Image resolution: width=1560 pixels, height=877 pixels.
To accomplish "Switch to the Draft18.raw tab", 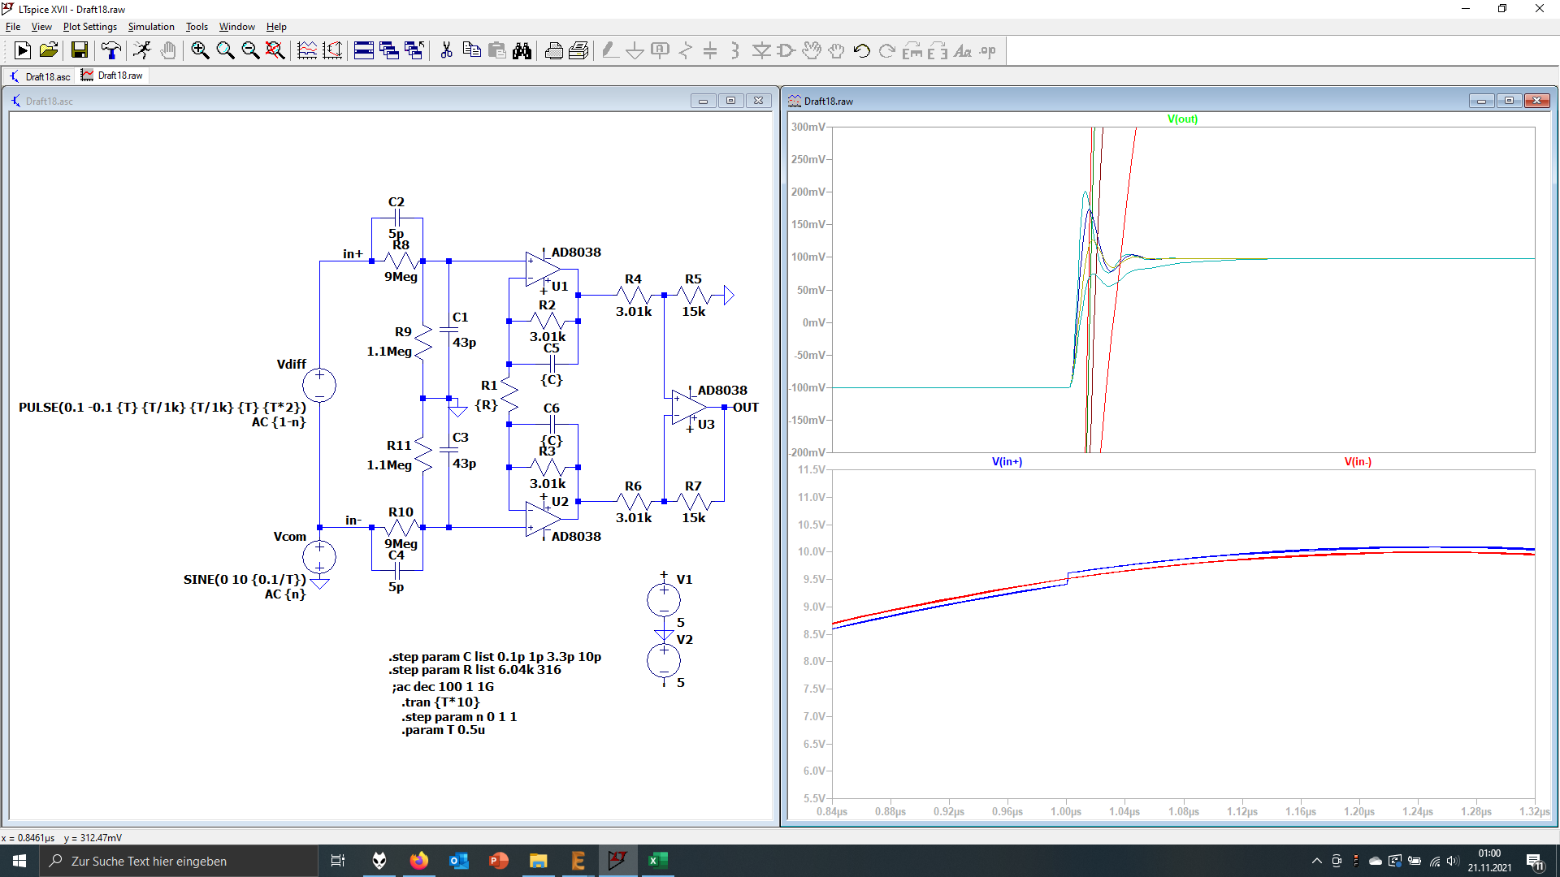I will point(112,76).
